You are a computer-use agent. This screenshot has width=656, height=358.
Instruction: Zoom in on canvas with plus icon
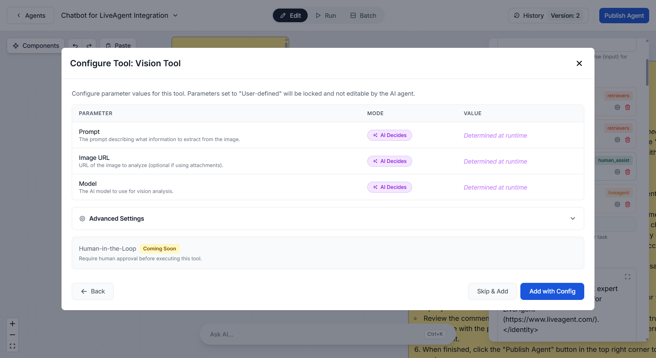[x=13, y=323]
